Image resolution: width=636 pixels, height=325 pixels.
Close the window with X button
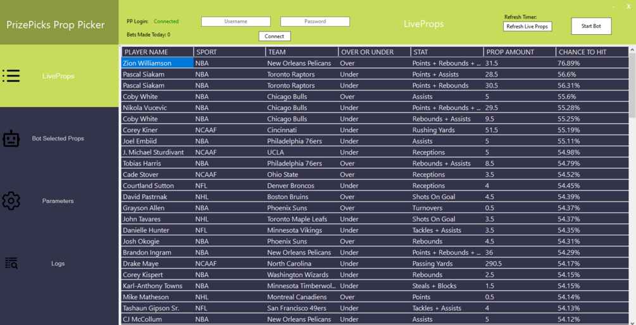coord(628,6)
